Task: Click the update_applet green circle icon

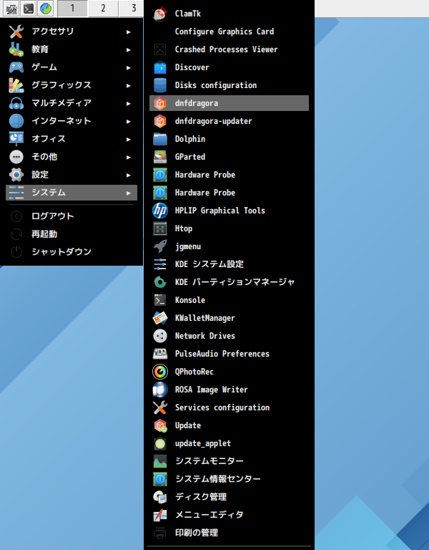Action: pyautogui.click(x=160, y=443)
